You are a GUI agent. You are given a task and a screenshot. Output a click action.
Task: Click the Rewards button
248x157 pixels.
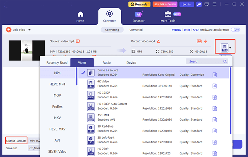click(x=139, y=4)
